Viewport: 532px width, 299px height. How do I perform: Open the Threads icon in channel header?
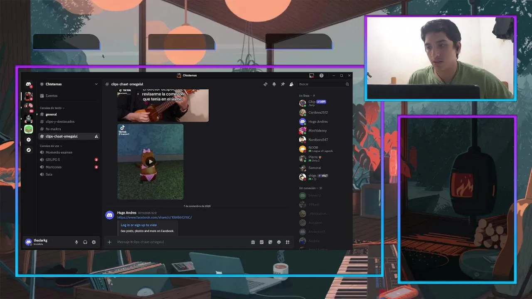point(265,84)
